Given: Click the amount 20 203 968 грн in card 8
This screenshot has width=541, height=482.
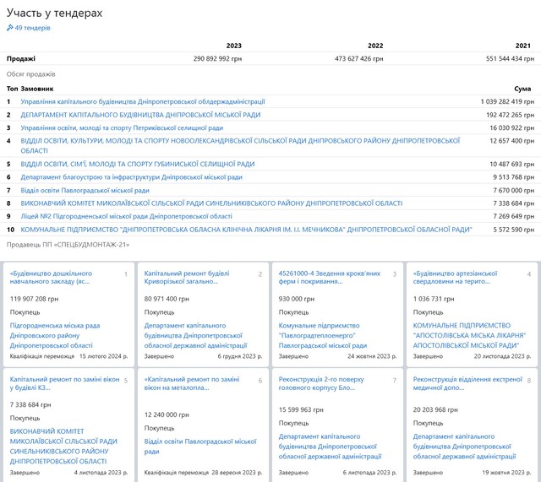Looking at the screenshot, I should 435,409.
